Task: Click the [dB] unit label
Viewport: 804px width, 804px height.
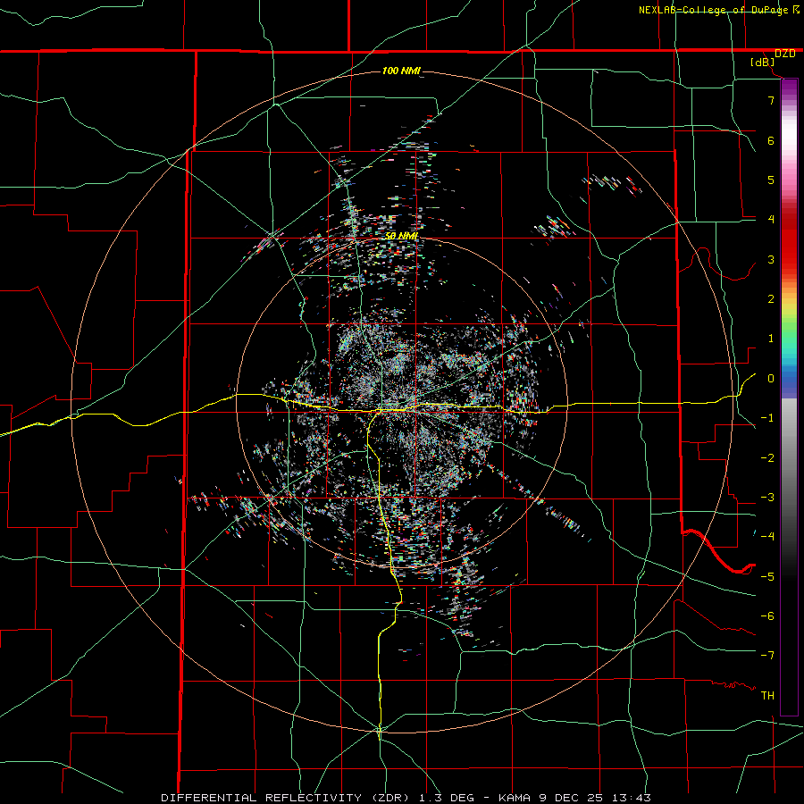Action: [763, 63]
